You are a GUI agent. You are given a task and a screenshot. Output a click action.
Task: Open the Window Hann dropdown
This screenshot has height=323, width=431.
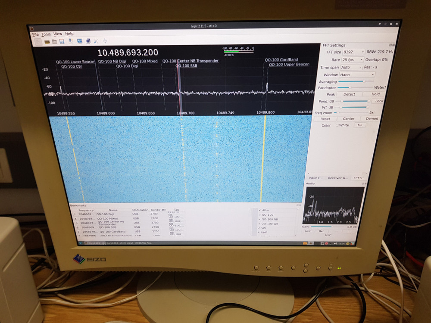(357, 75)
